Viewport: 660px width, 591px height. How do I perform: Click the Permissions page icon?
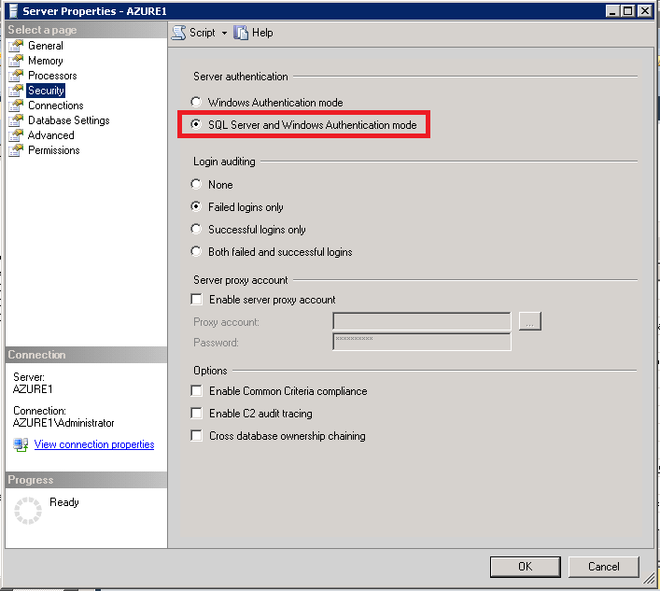[x=16, y=150]
